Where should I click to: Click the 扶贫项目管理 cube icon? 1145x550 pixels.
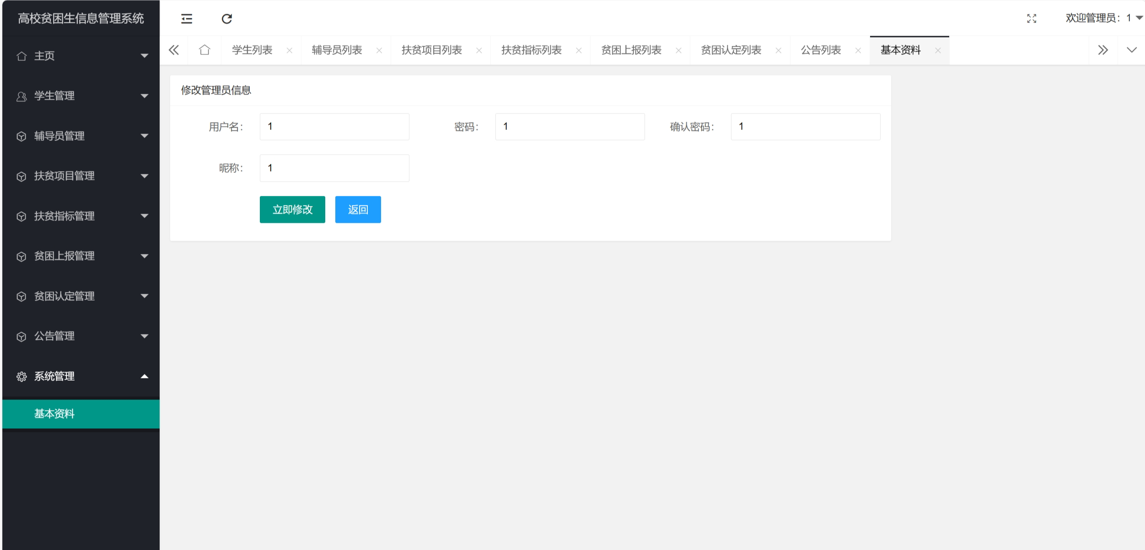coord(21,176)
